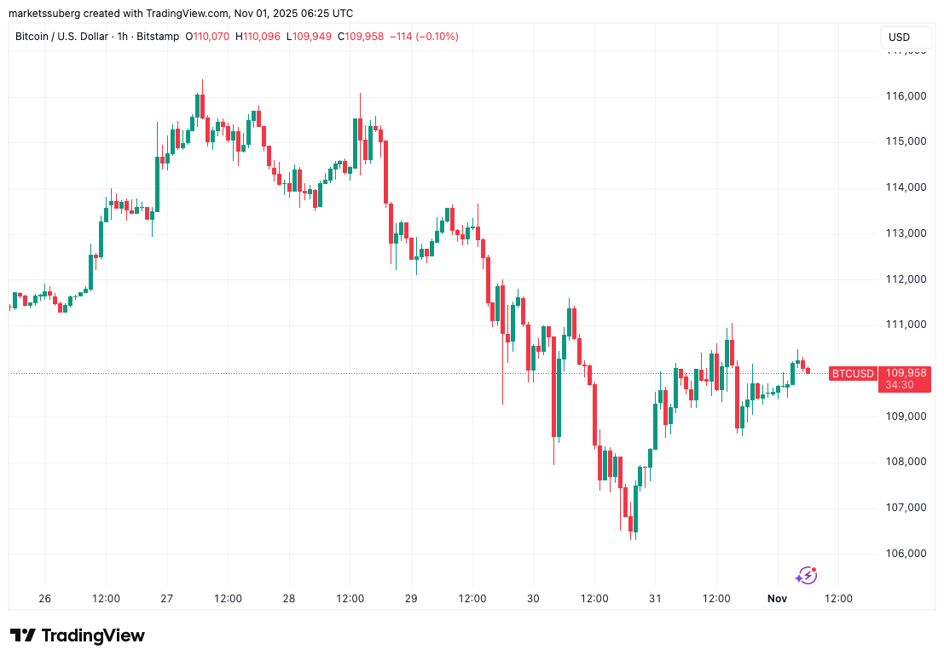This screenshot has width=944, height=661.
Task: Select the Nov marker on time axis
Action: [x=777, y=599]
